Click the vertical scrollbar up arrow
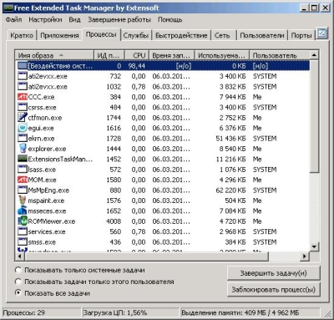 coord(314,55)
